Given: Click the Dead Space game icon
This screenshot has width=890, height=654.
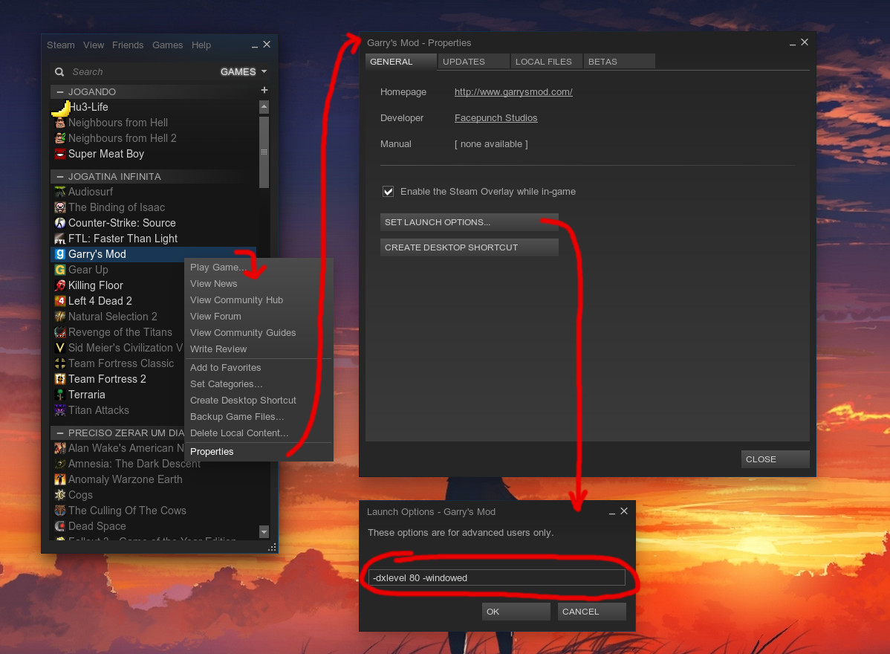Looking at the screenshot, I should pos(60,526).
